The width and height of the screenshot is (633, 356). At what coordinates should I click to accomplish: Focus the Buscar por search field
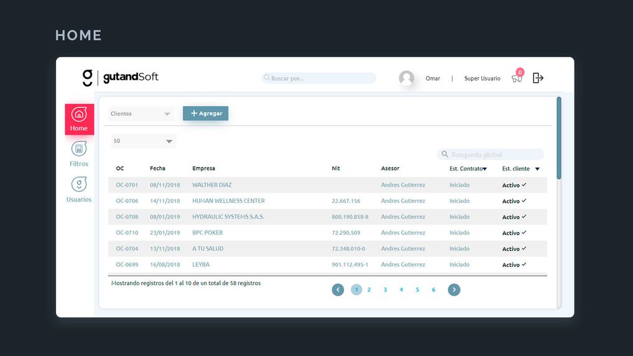[319, 78]
